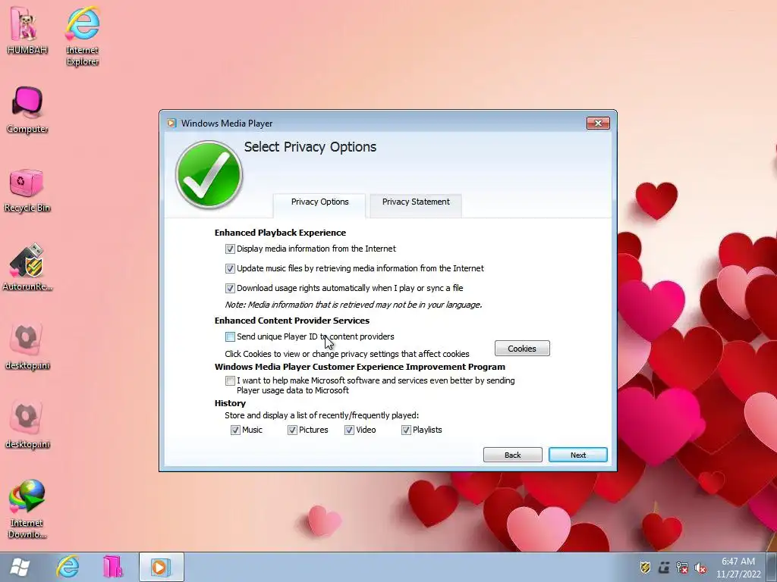Click the taskbar clock showing 6:47 AM

pos(738,568)
